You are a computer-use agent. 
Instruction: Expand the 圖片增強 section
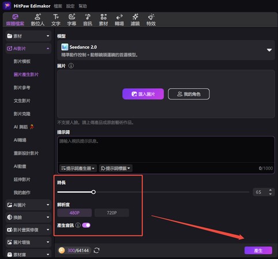tap(28, 242)
